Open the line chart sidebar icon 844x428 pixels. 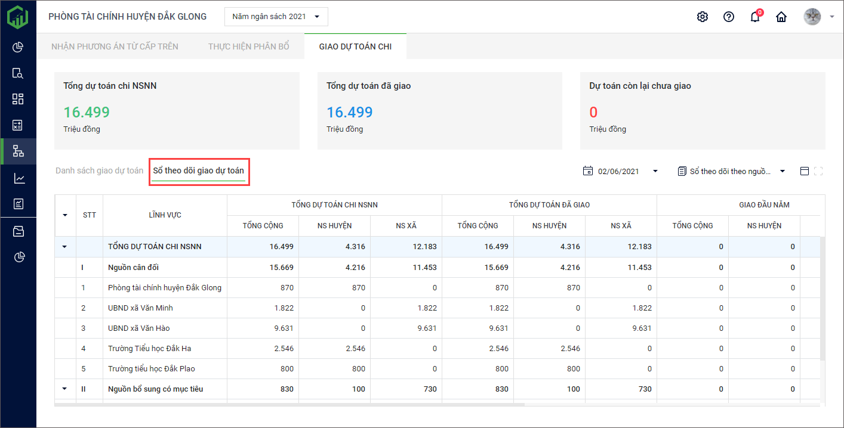click(18, 178)
